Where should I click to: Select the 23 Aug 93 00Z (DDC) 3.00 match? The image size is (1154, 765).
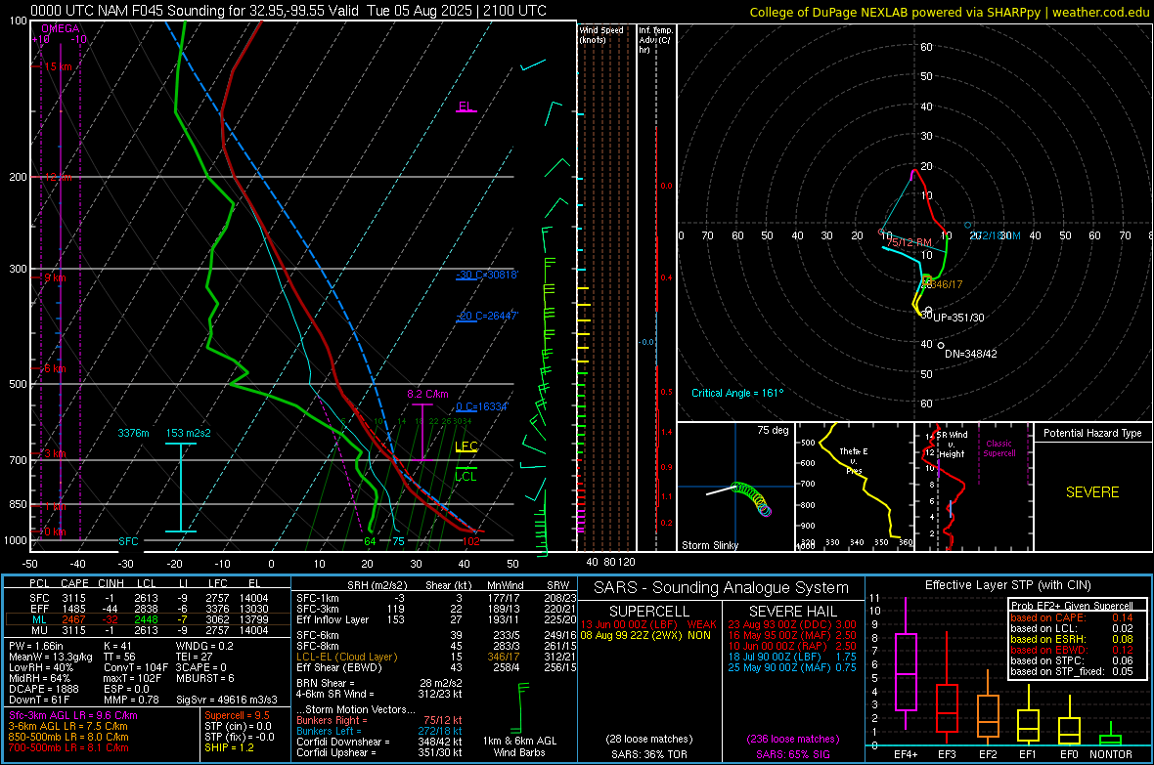pyautogui.click(x=792, y=624)
